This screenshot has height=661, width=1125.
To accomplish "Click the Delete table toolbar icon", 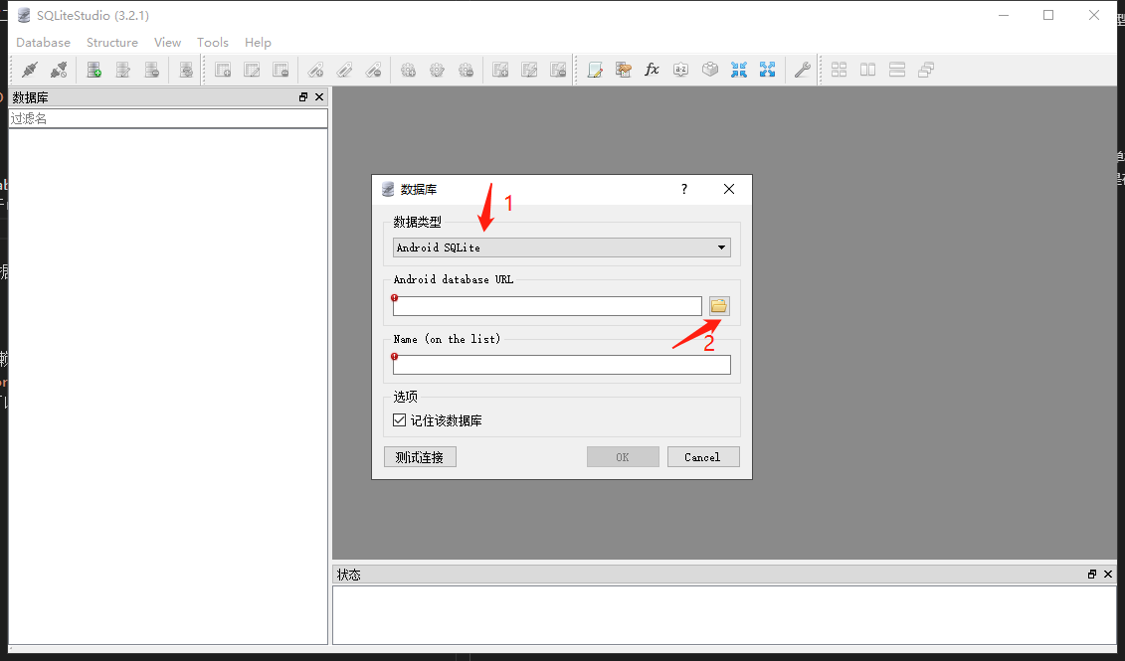I will [x=281, y=70].
